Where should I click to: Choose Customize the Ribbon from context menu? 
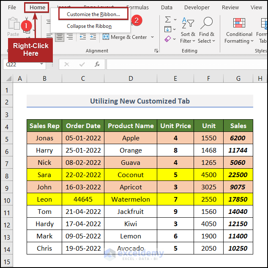point(93,14)
